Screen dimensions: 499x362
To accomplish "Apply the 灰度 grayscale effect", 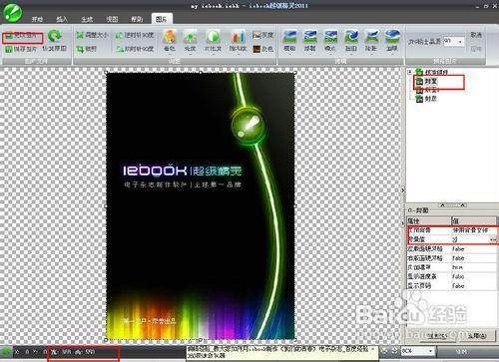I will coord(262,35).
